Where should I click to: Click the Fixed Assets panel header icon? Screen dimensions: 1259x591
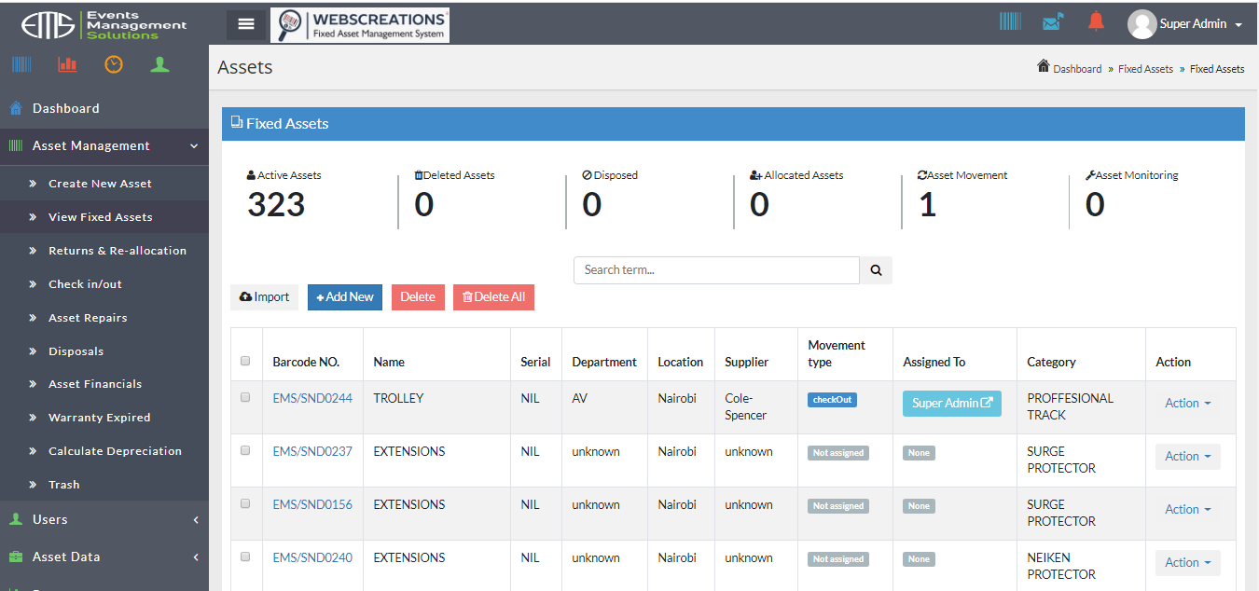pos(237,123)
